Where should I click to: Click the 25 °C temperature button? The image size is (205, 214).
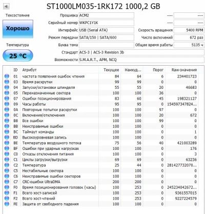(x=18, y=55)
